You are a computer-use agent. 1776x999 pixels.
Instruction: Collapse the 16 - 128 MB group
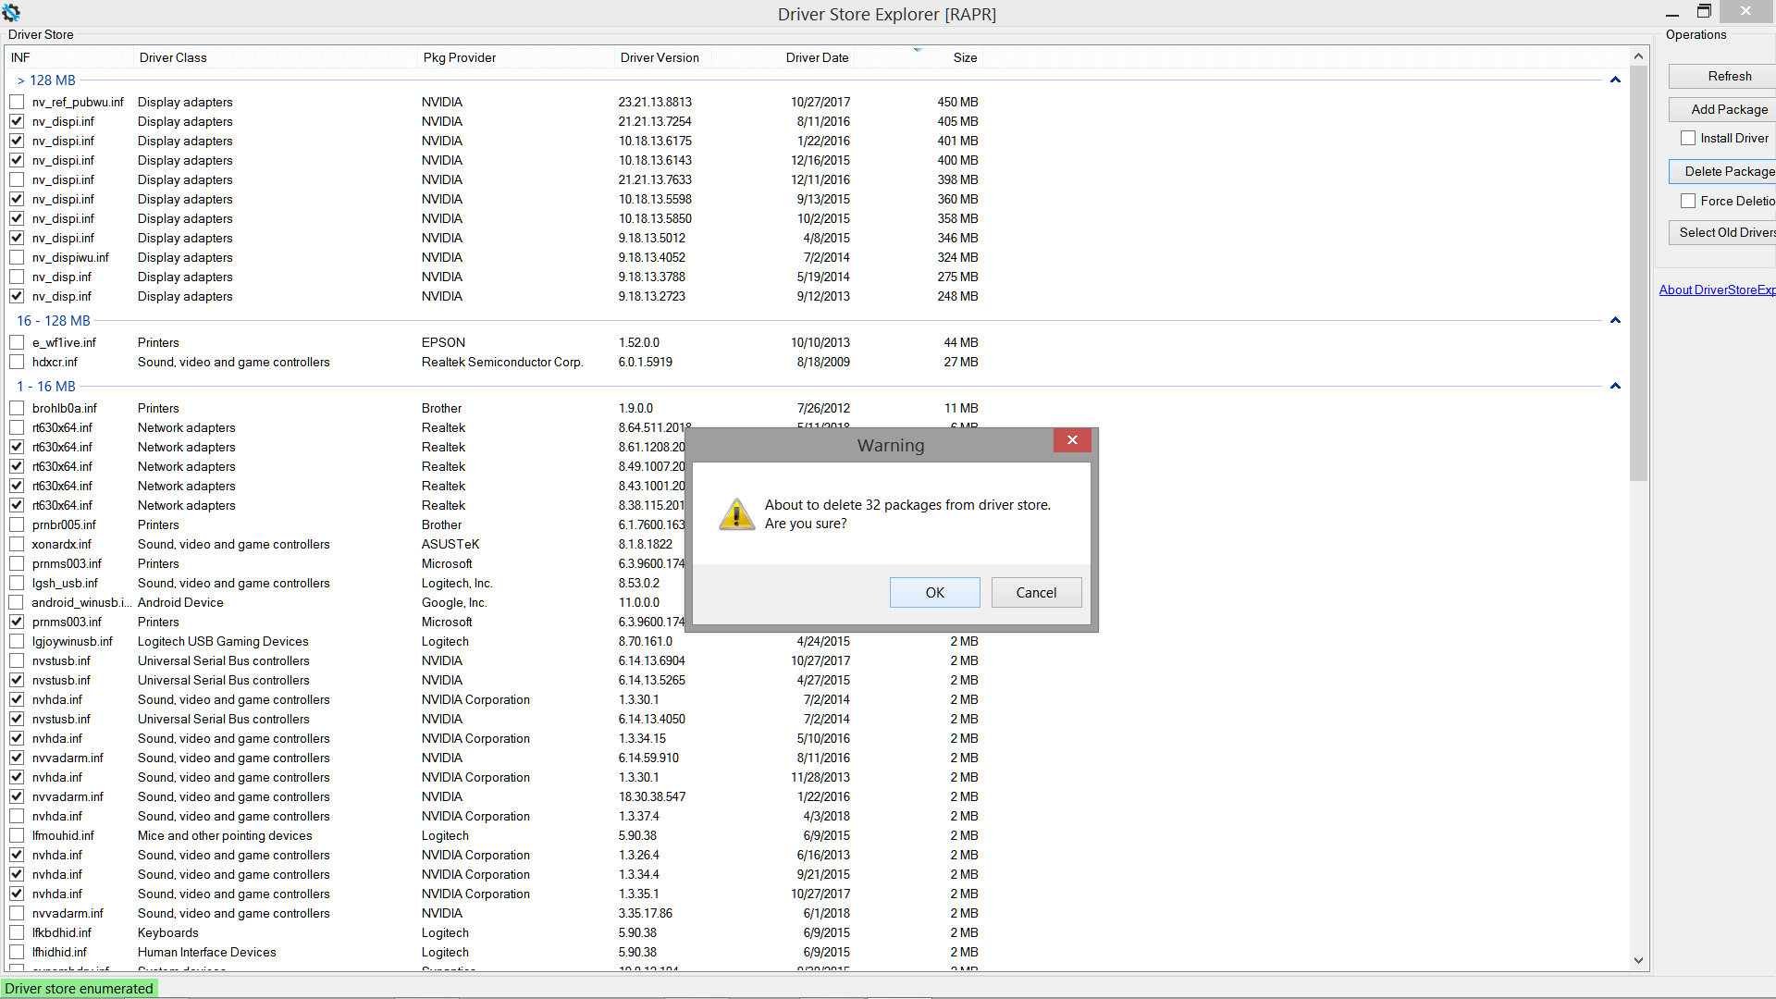(x=1615, y=321)
